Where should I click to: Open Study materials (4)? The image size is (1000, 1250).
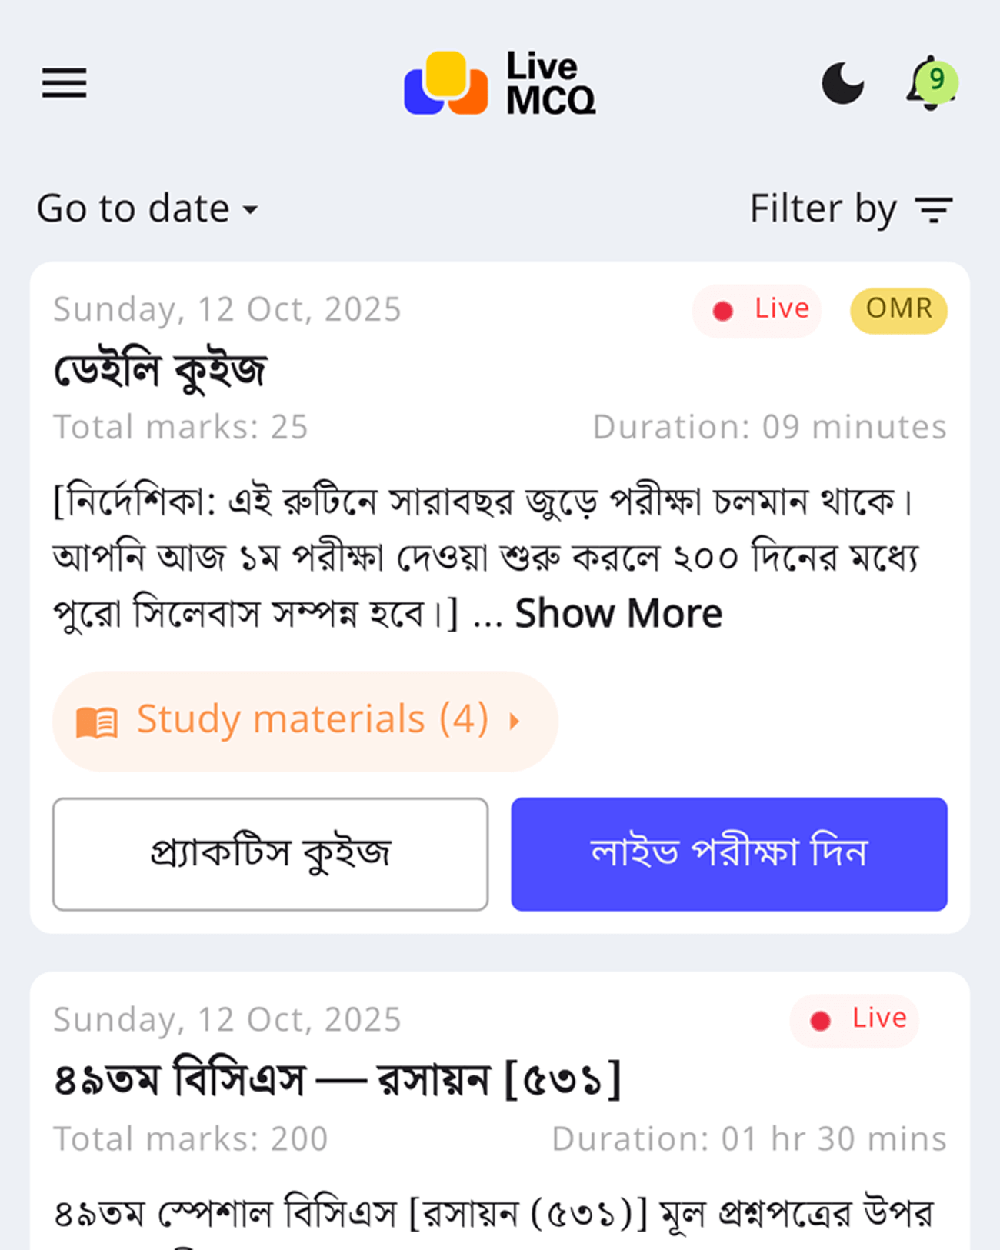tap(312, 720)
